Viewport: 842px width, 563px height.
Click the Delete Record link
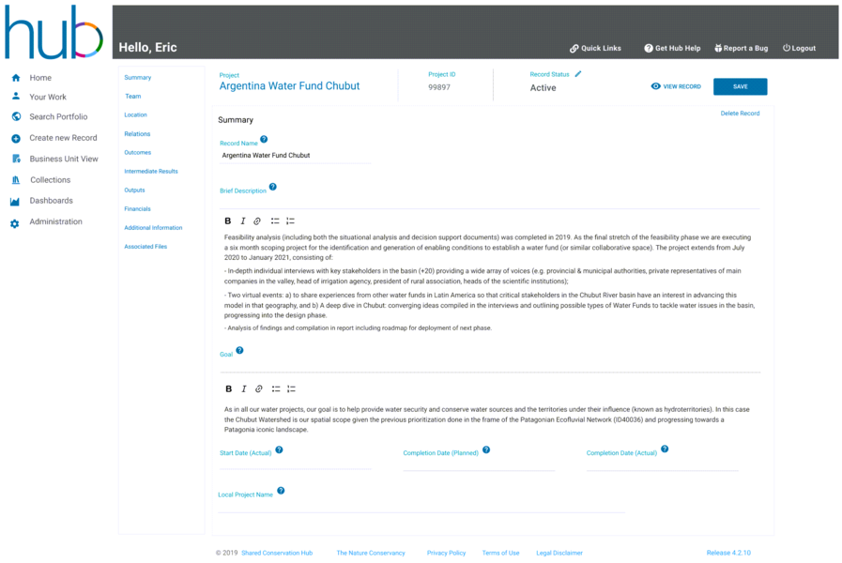coord(740,114)
